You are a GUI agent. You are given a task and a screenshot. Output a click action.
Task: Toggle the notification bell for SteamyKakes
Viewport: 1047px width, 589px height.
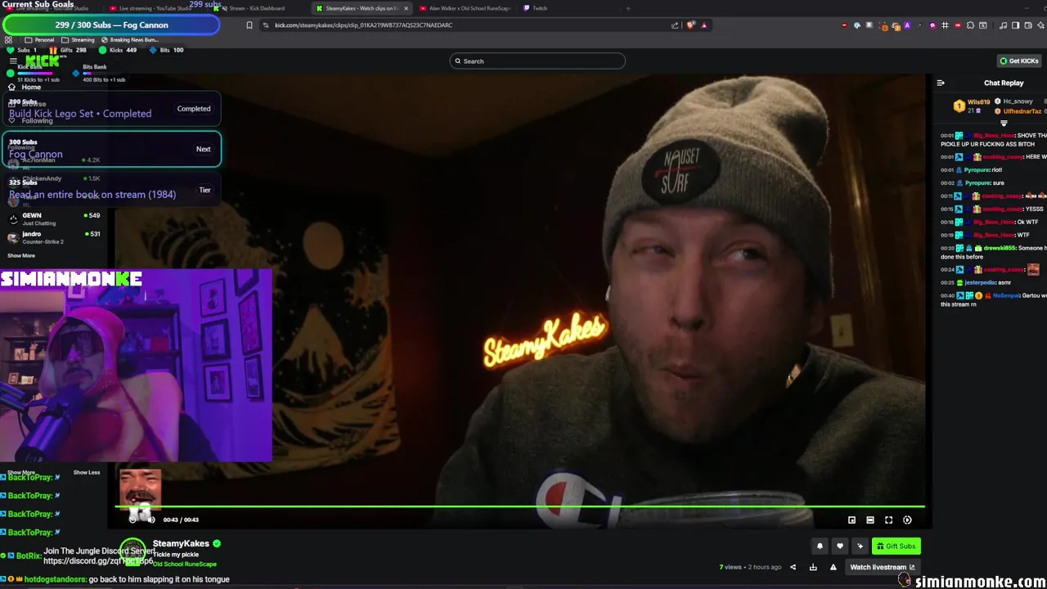coord(820,546)
